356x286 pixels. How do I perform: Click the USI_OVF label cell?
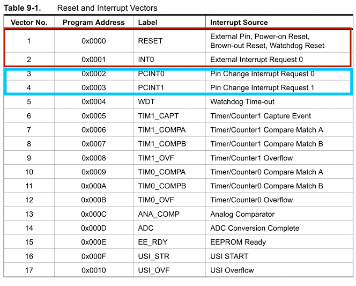pos(153,270)
